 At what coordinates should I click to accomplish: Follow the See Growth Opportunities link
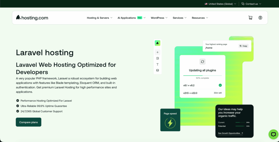pyautogui.click(x=231, y=133)
